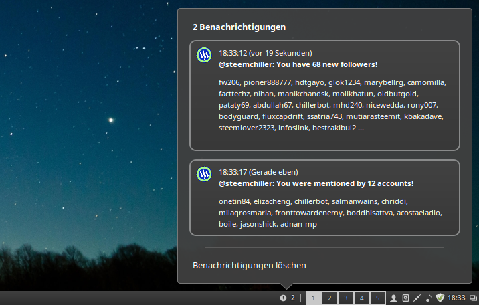Click the follower line starting with steemlover2323

point(291,128)
